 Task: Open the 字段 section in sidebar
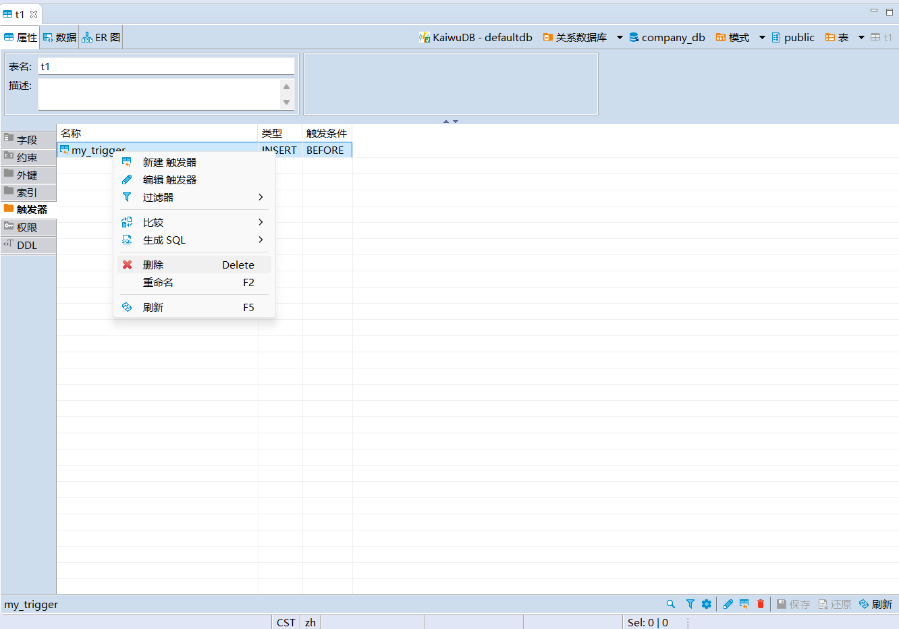pyautogui.click(x=28, y=140)
